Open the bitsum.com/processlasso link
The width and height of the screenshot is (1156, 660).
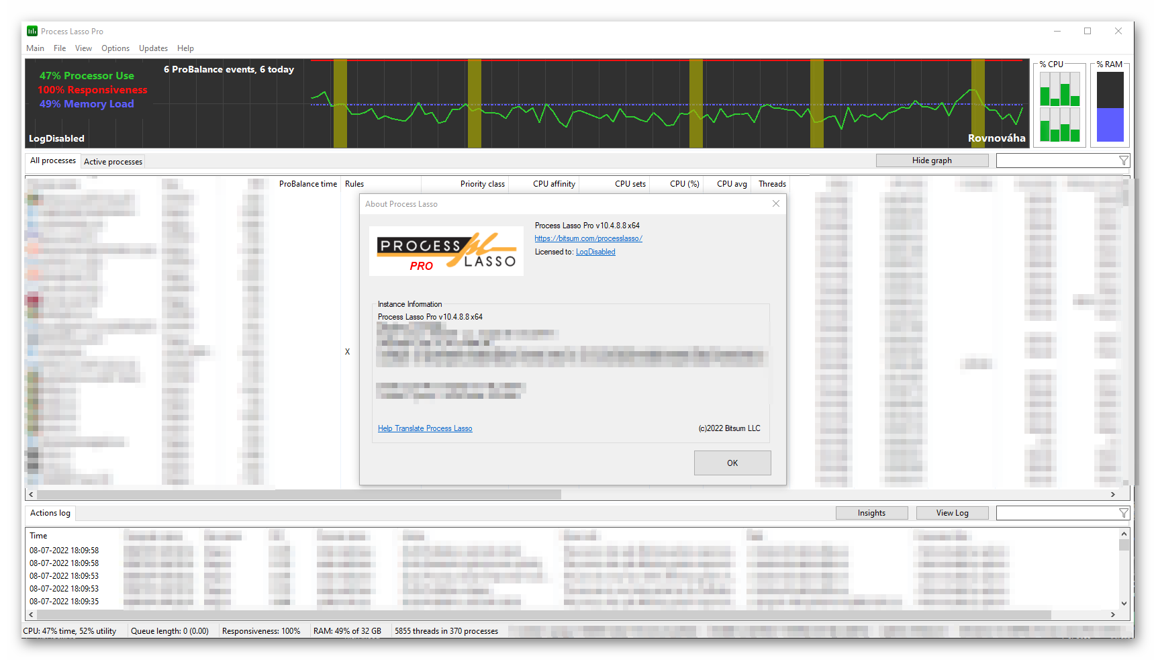coord(588,238)
